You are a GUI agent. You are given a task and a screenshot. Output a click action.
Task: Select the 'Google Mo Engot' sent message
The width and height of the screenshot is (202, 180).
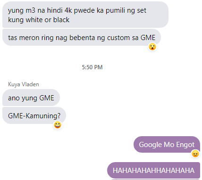pos(167,145)
